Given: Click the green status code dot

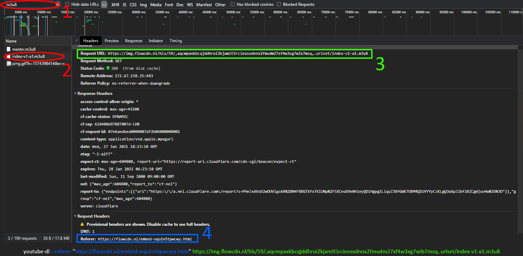Looking at the screenshot, I should [108, 68].
